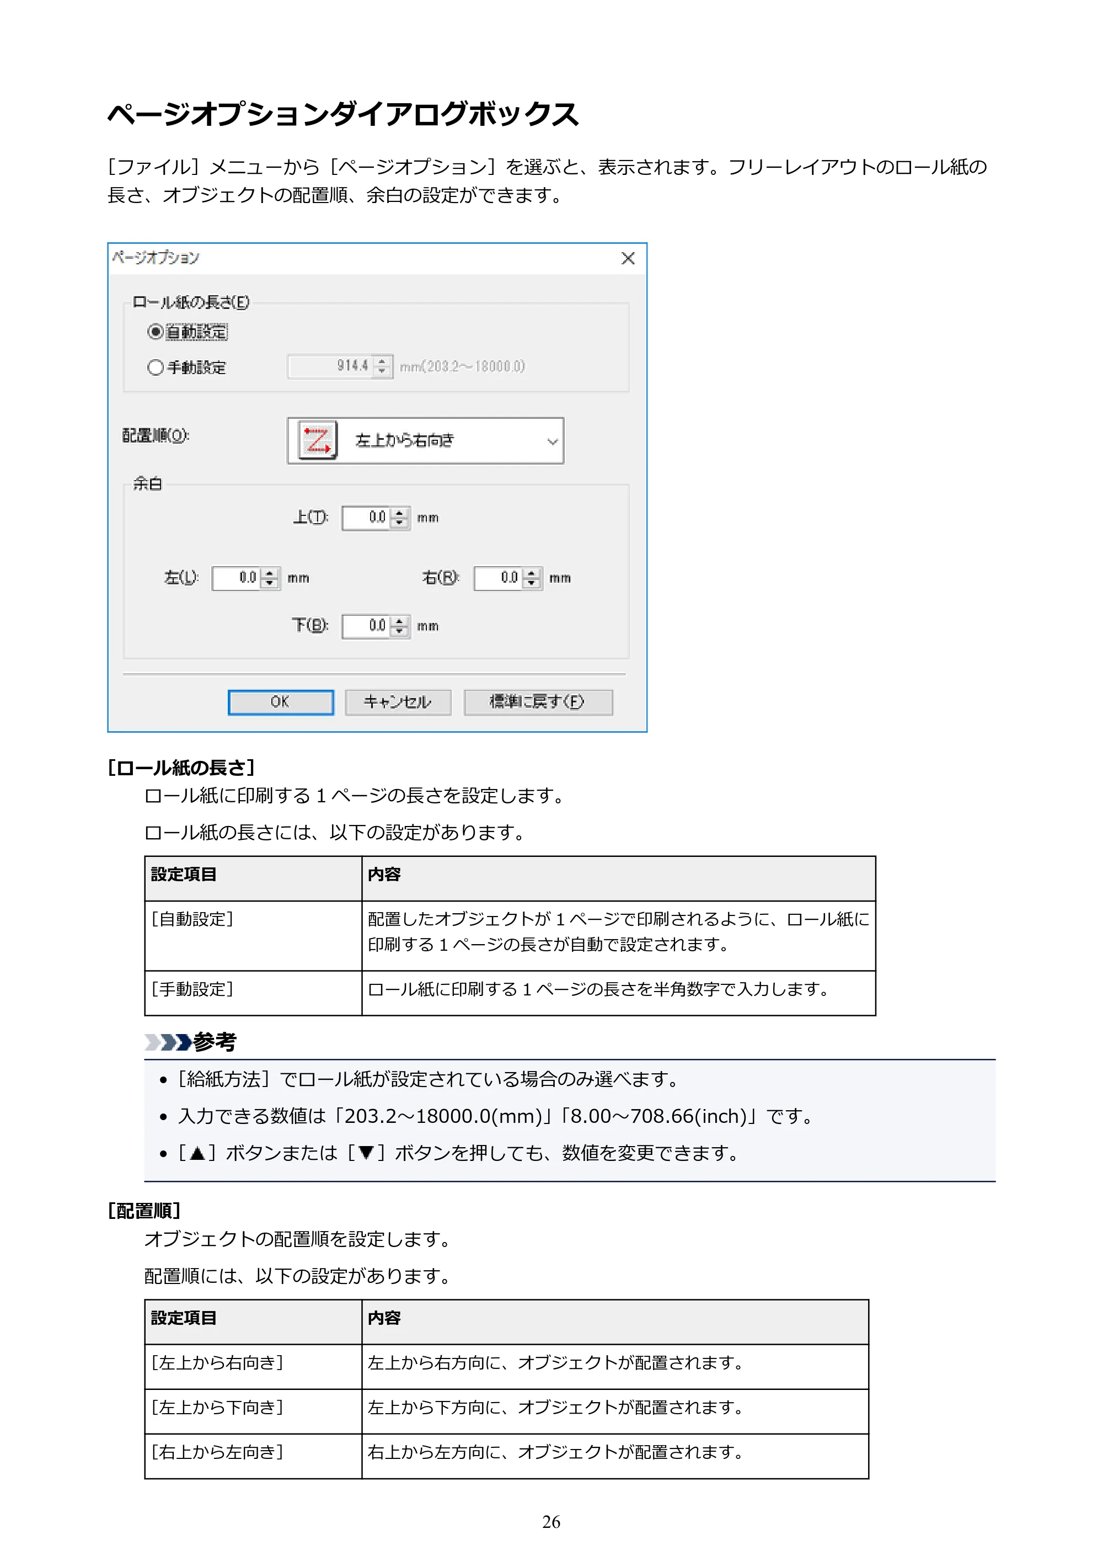Click the stepper beside the 914.4 field
Image resolution: width=1103 pixels, height=1561 pixels.
point(382,366)
